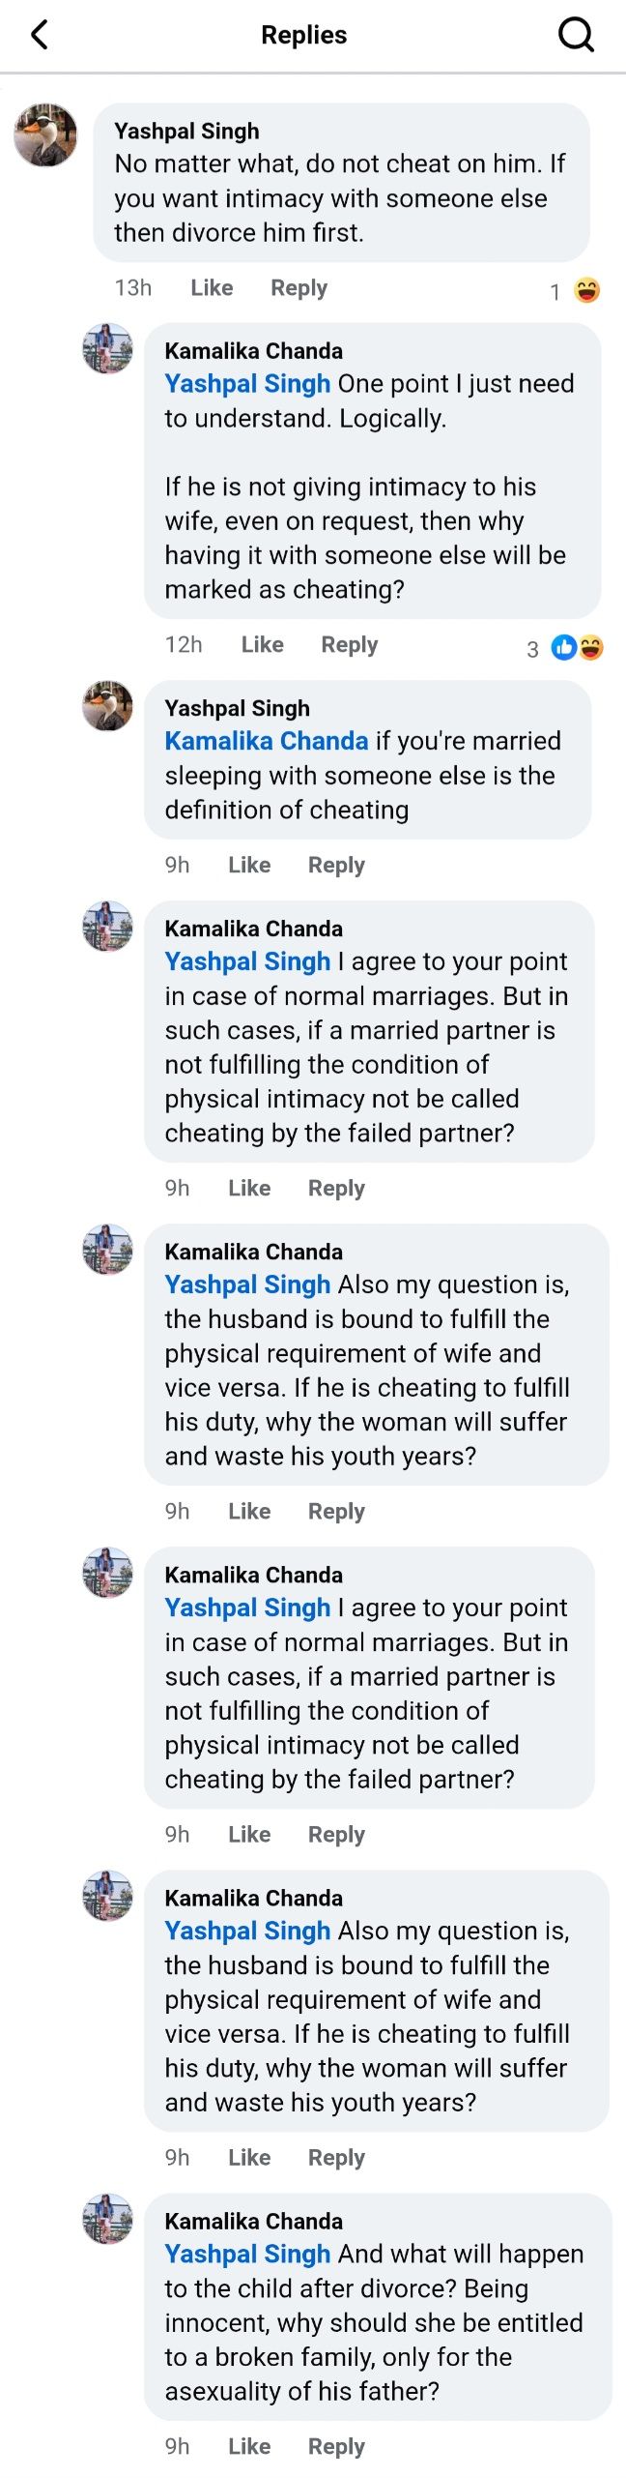Image resolution: width=626 pixels, height=2478 pixels.
Task: Like the 'definition of cheating' reply
Action: coord(249,866)
